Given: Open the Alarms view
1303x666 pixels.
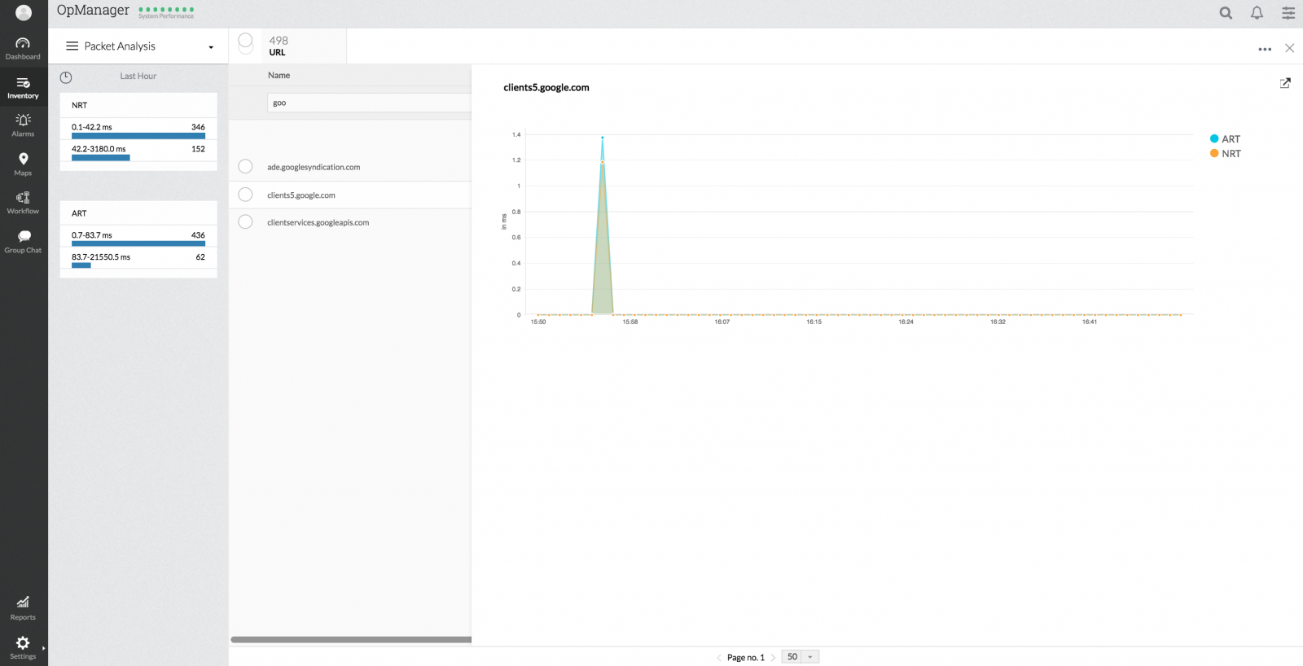Looking at the screenshot, I should click(x=23, y=125).
